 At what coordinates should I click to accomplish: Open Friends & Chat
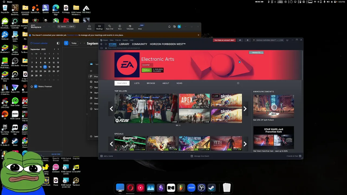[x=294, y=156]
